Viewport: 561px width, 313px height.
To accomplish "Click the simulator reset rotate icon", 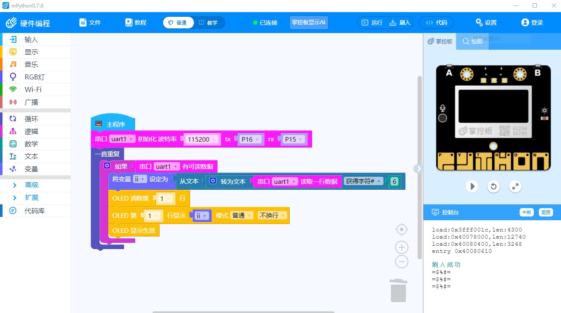I will 494,186.
